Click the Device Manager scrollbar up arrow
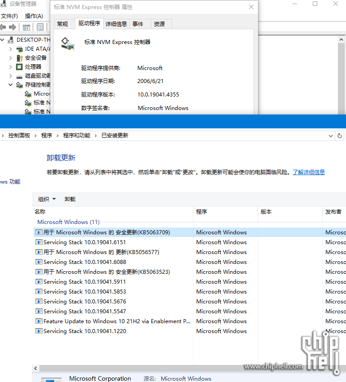This screenshot has width=346, height=382. pyautogui.click(x=341, y=40)
